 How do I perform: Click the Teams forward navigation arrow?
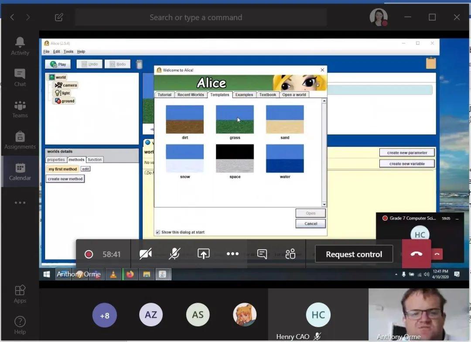pyautogui.click(x=28, y=17)
